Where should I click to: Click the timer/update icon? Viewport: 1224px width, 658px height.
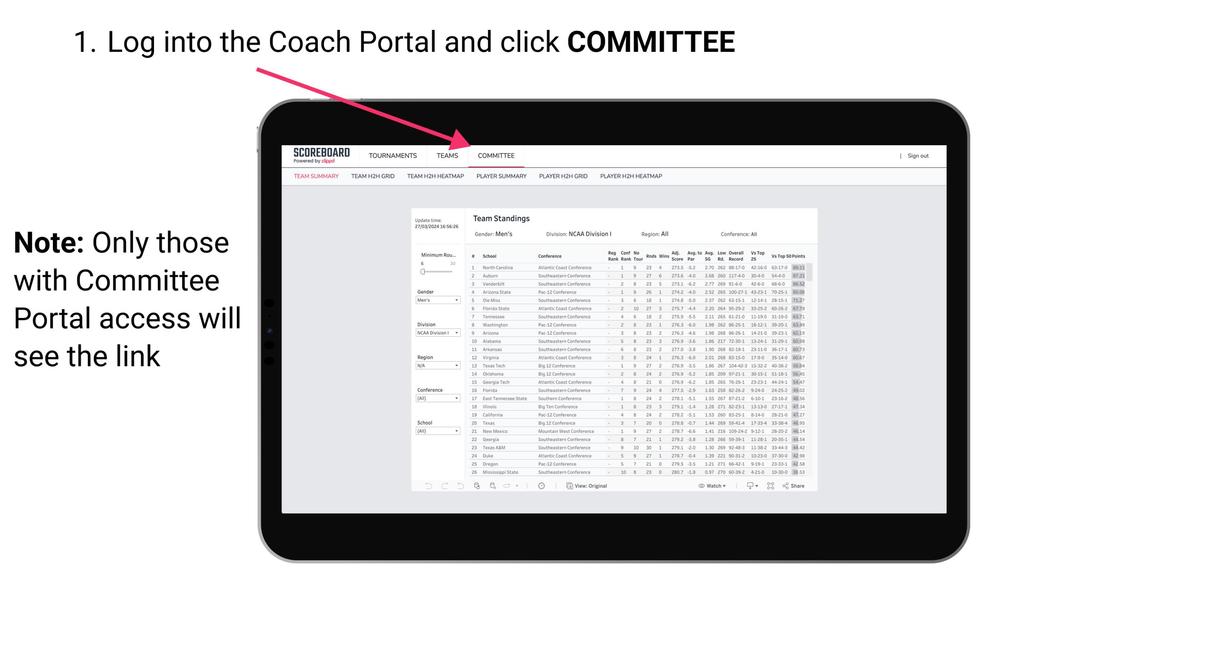(x=542, y=486)
